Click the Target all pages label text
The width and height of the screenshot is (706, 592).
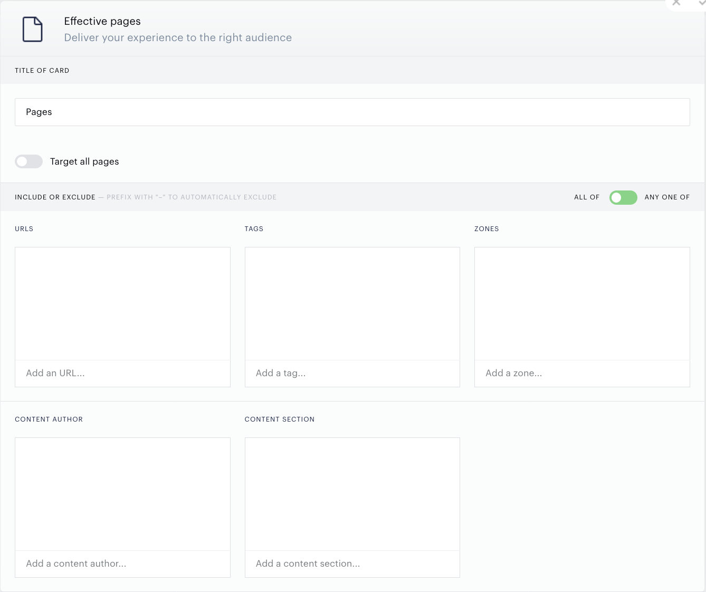point(84,161)
